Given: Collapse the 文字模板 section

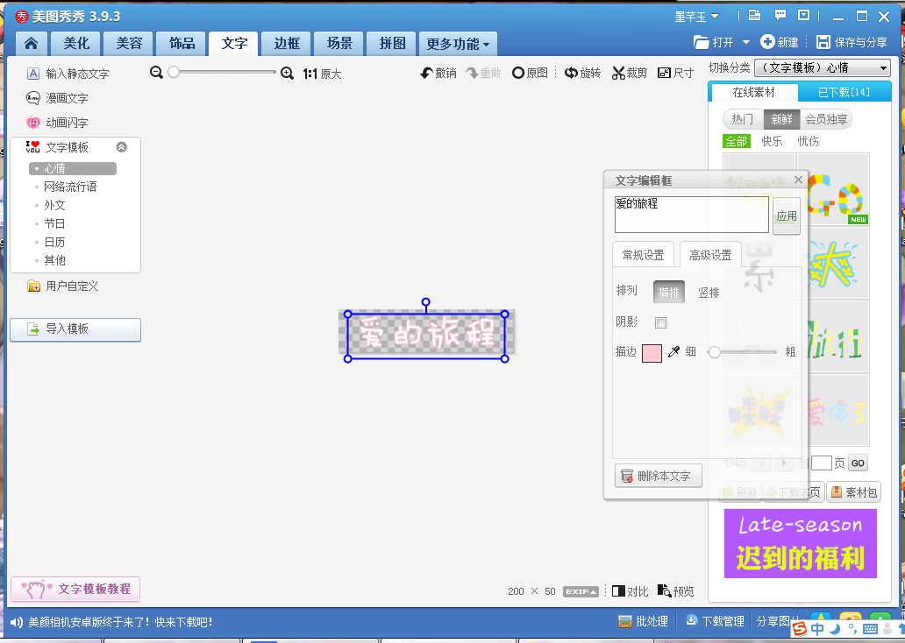Looking at the screenshot, I should (122, 147).
